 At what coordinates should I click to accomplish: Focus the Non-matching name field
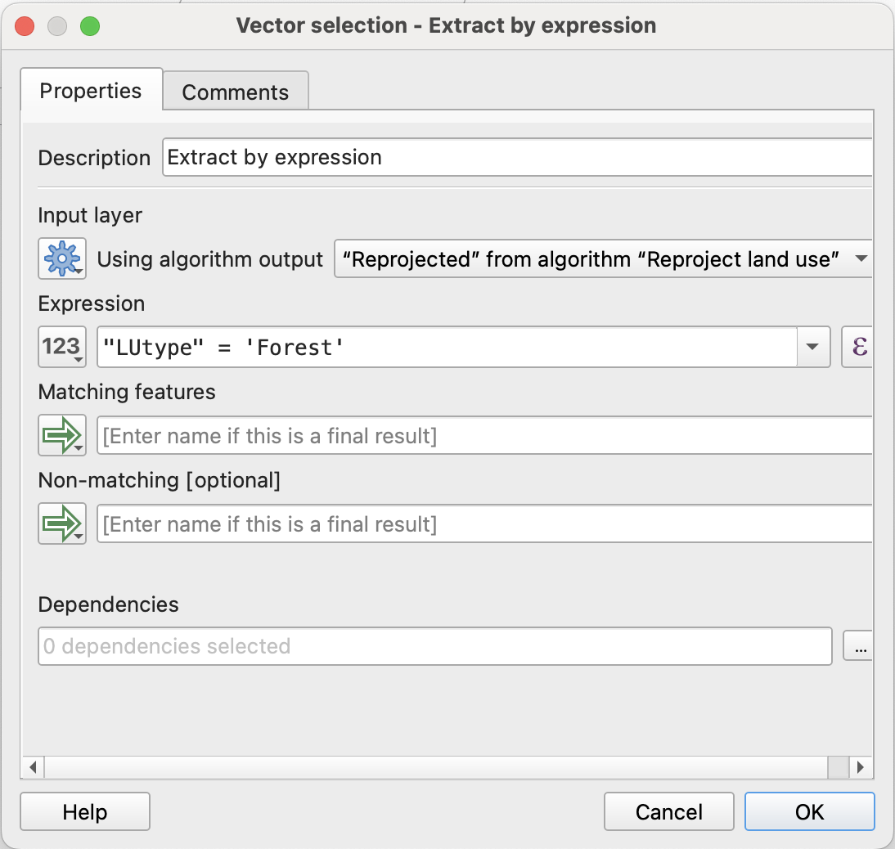click(x=484, y=523)
